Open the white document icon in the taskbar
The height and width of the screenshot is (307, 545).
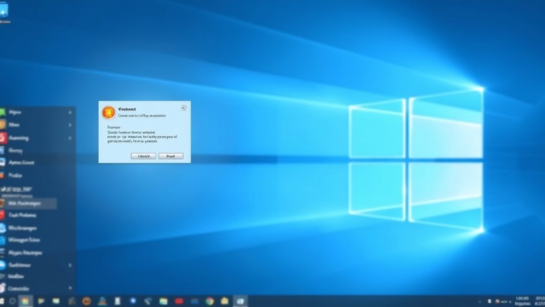point(117,301)
